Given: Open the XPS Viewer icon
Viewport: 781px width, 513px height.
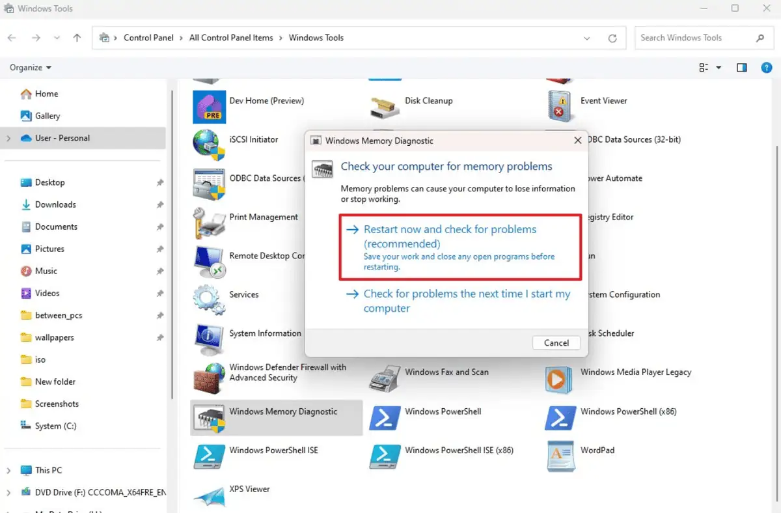Looking at the screenshot, I should point(209,495).
